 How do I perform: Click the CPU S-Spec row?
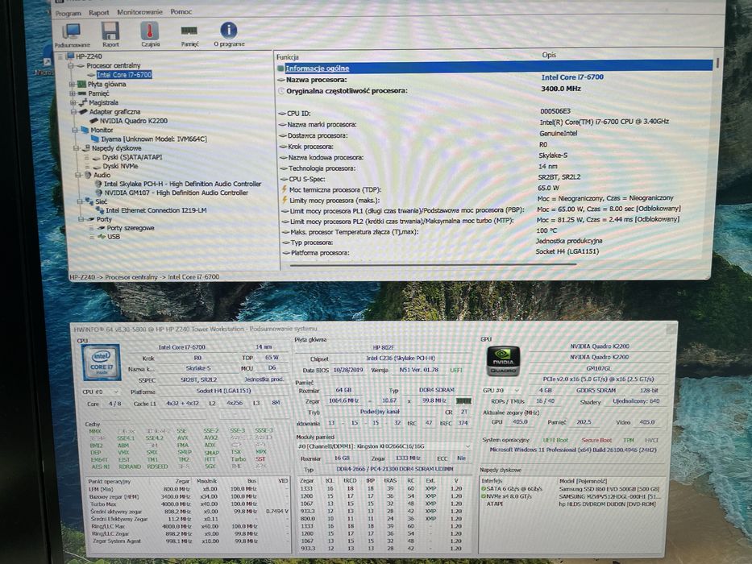tap(494, 178)
